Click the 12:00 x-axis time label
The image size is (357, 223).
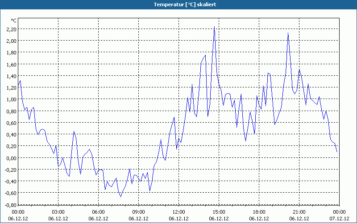tap(179, 212)
